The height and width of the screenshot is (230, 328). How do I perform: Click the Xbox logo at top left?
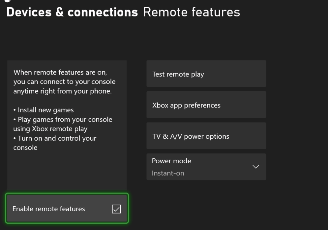pyautogui.click(x=7, y=2)
